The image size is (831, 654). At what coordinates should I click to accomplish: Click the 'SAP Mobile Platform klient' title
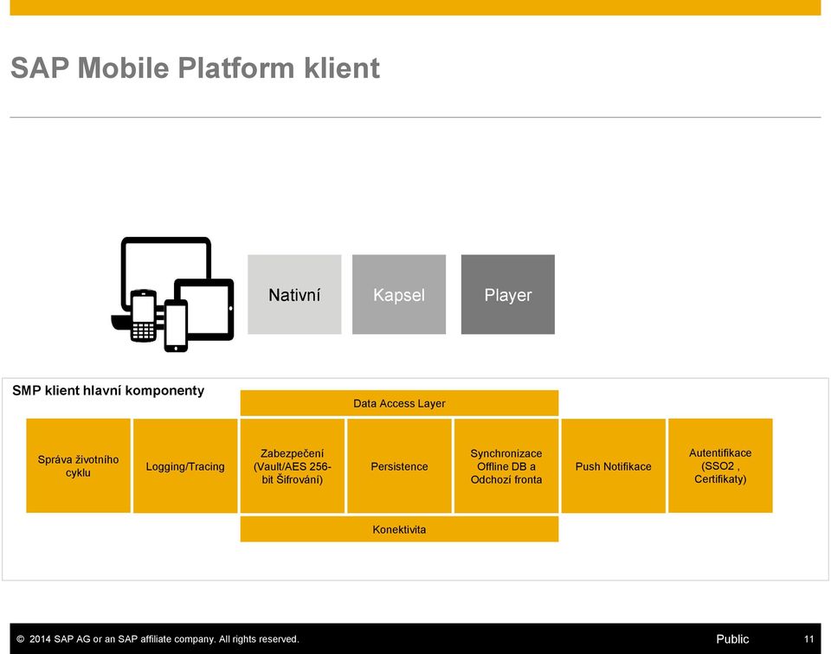(195, 67)
